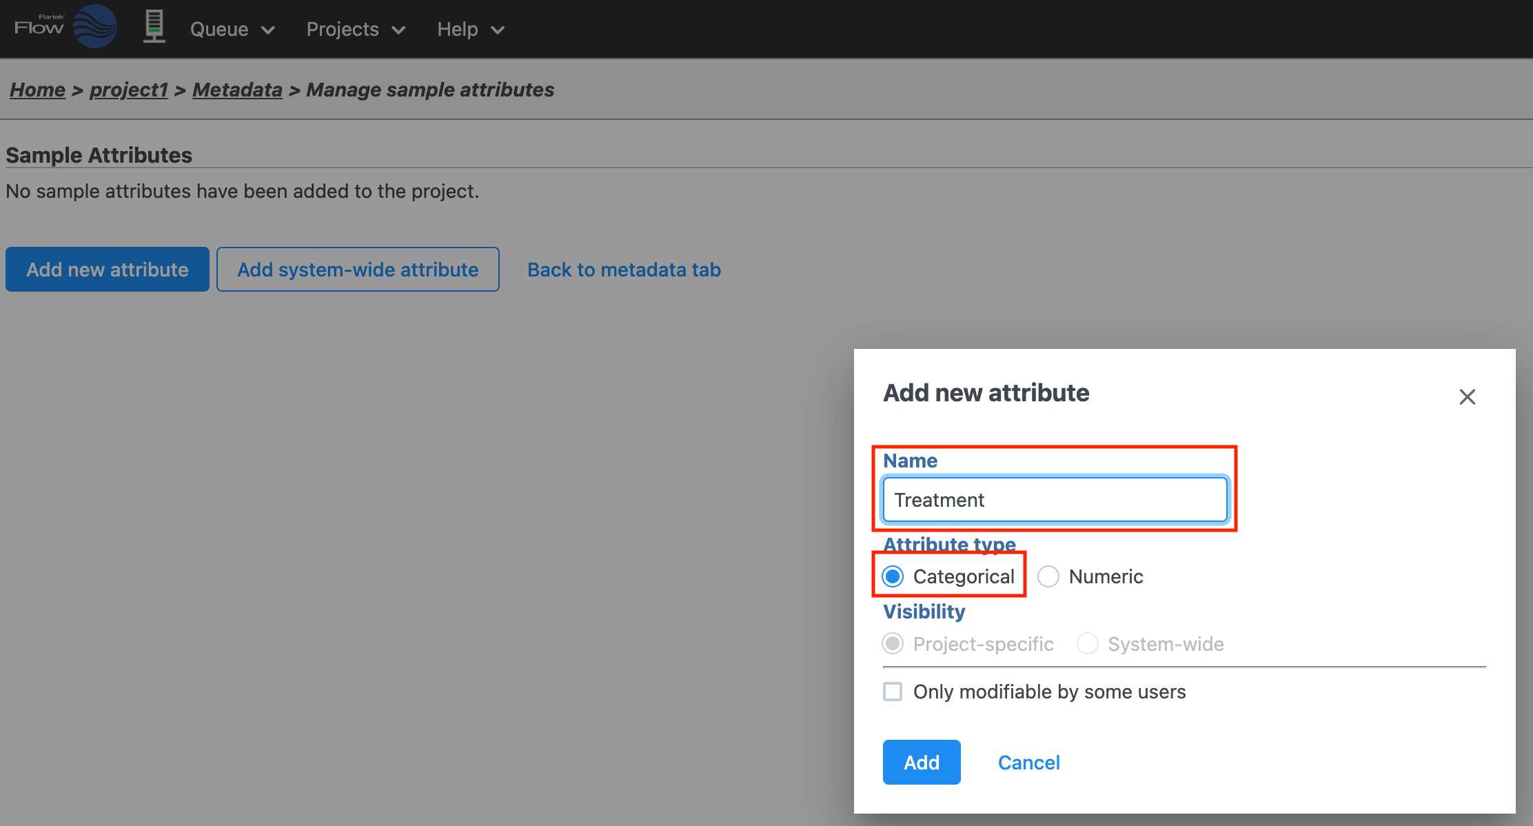The height and width of the screenshot is (826, 1533).
Task: Open the project1 breadcrumb link
Action: pos(129,90)
